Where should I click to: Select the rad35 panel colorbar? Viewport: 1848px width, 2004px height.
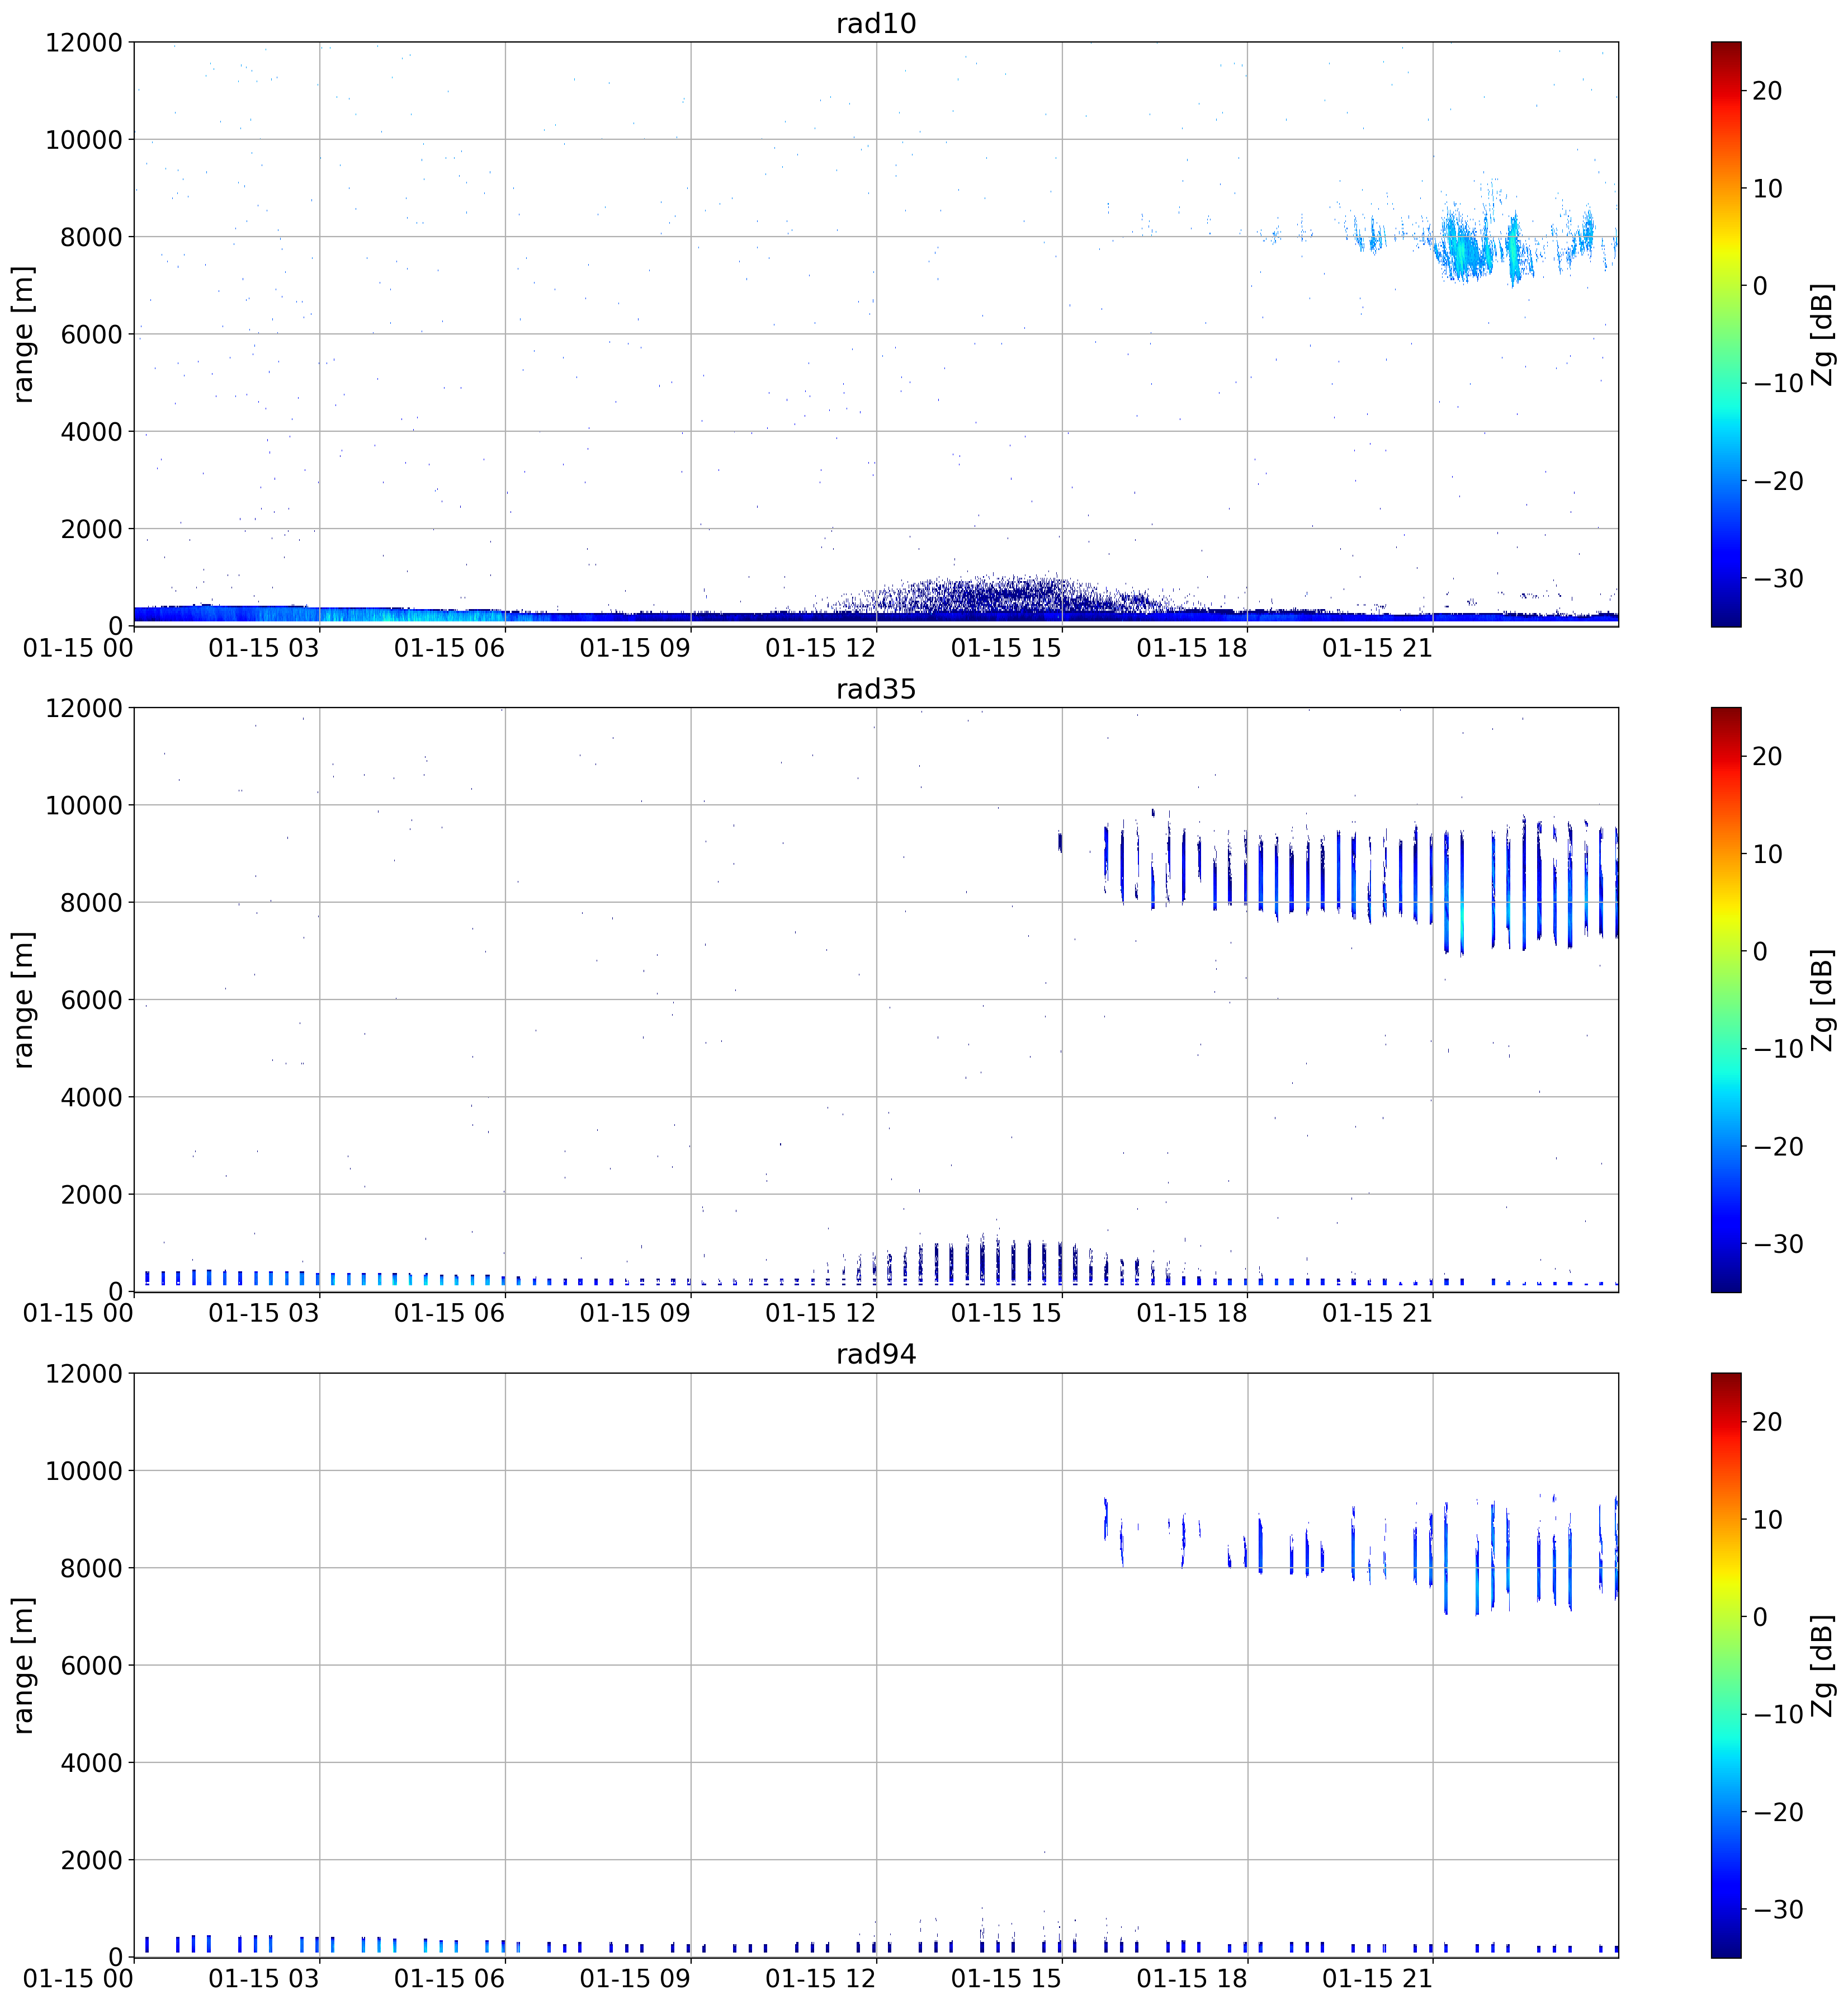coord(1726,999)
